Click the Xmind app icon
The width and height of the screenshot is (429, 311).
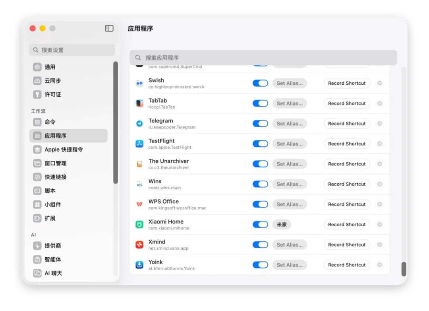pyautogui.click(x=139, y=245)
